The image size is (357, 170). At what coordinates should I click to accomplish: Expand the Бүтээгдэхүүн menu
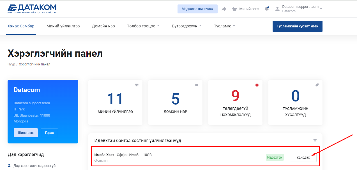(x=187, y=26)
